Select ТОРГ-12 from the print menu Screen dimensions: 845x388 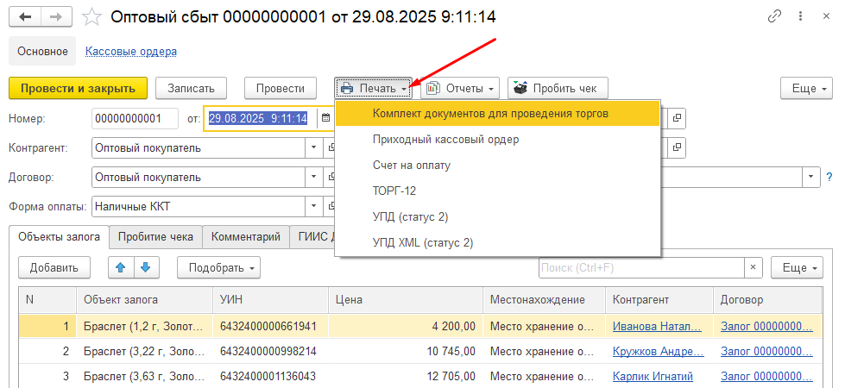point(394,191)
